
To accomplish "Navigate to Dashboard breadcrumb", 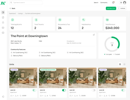I will [x=12, y=14].
